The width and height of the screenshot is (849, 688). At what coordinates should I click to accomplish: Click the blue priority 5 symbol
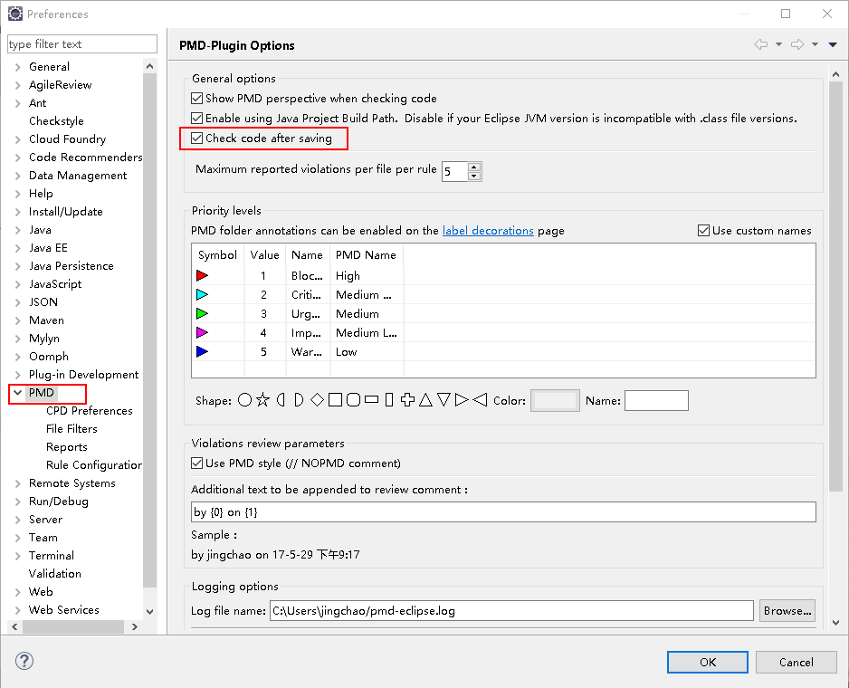tap(202, 351)
